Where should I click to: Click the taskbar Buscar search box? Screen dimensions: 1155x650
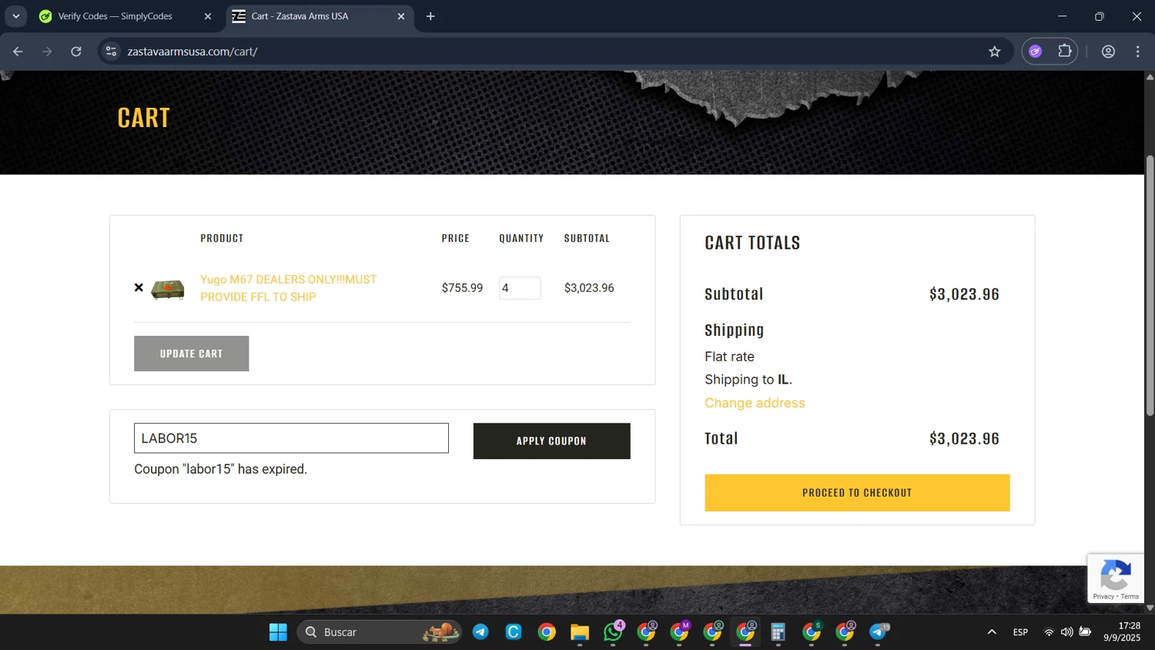[x=380, y=632]
